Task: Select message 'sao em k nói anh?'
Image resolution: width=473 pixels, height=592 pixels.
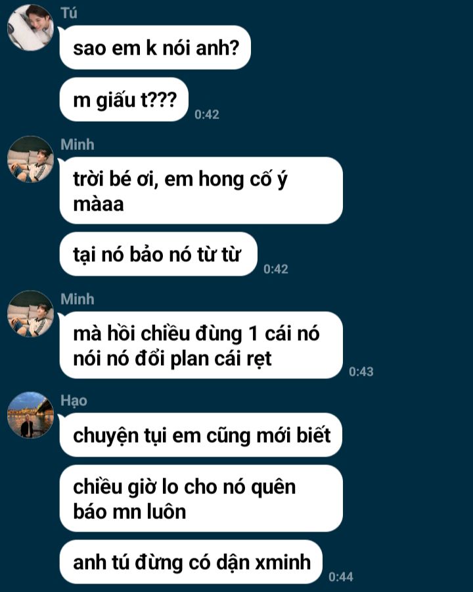Action: (x=155, y=47)
